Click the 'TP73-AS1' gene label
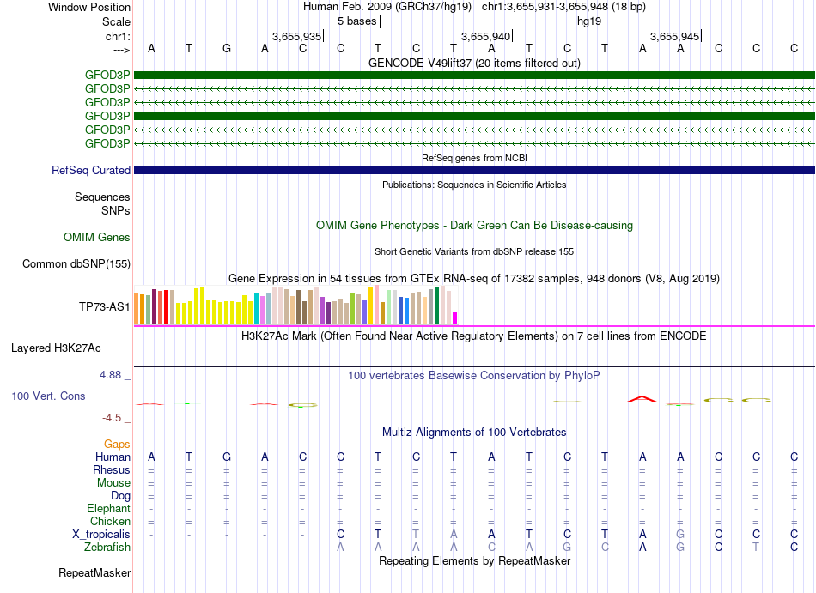Image resolution: width=816 pixels, height=593 pixels. point(105,306)
